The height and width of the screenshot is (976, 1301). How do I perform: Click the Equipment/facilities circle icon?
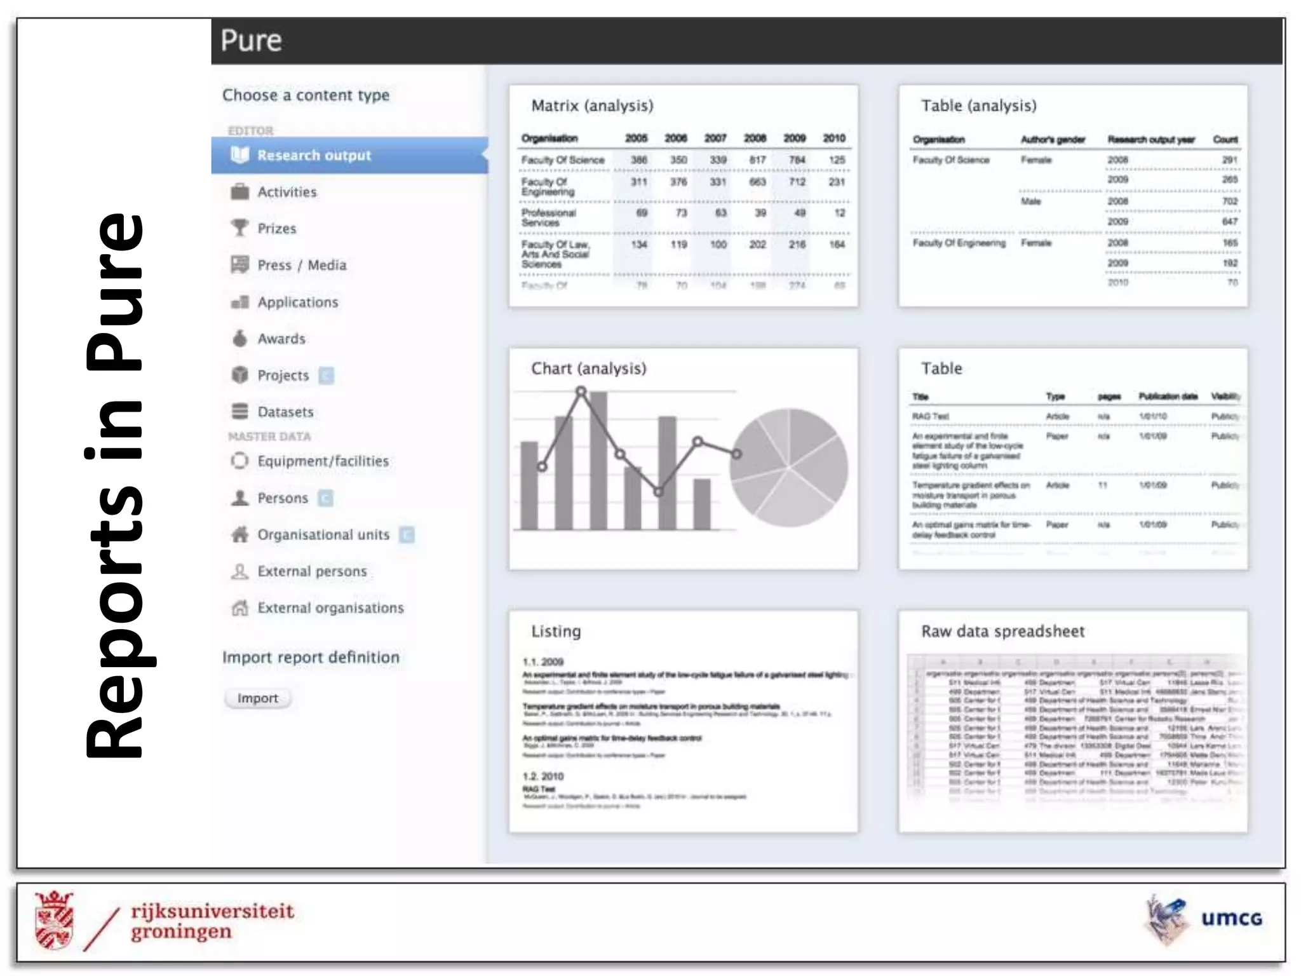239,461
